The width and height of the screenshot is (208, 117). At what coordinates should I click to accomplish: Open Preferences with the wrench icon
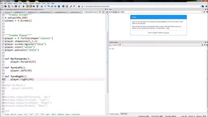tap(71, 6)
